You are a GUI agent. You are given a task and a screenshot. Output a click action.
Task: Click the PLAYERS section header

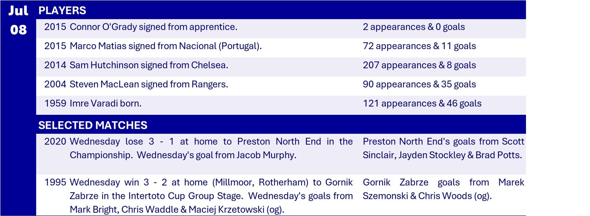click(x=62, y=10)
